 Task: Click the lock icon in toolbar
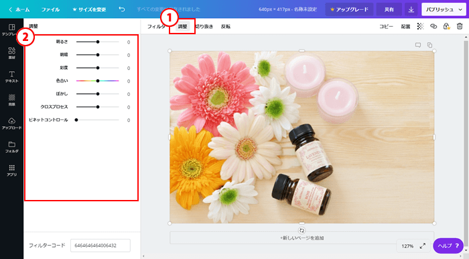click(446, 26)
